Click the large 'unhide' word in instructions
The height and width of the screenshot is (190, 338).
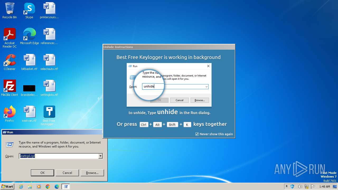click(x=167, y=112)
